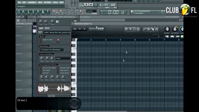Close the Channel settings window

point(77,17)
